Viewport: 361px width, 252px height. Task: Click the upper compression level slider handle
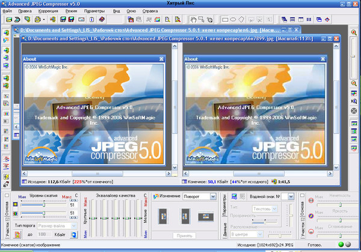coord(44,205)
